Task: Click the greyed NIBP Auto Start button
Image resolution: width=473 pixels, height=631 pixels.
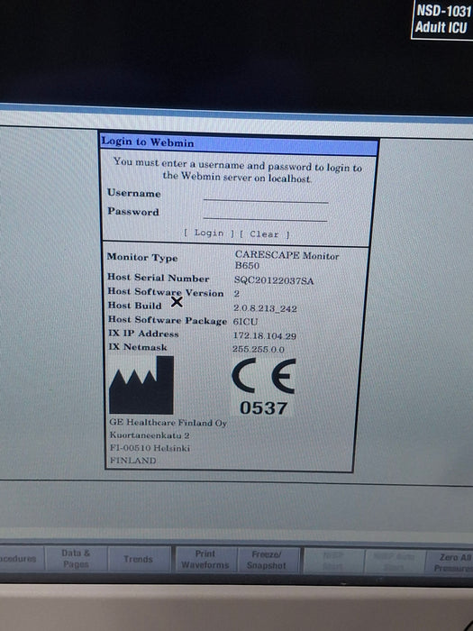Action: (x=395, y=562)
